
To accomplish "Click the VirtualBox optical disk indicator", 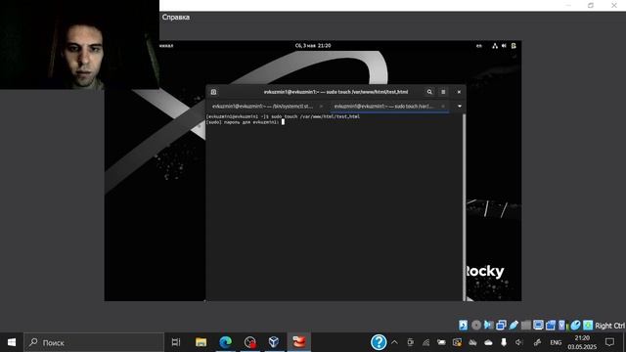I will pyautogui.click(x=476, y=326).
